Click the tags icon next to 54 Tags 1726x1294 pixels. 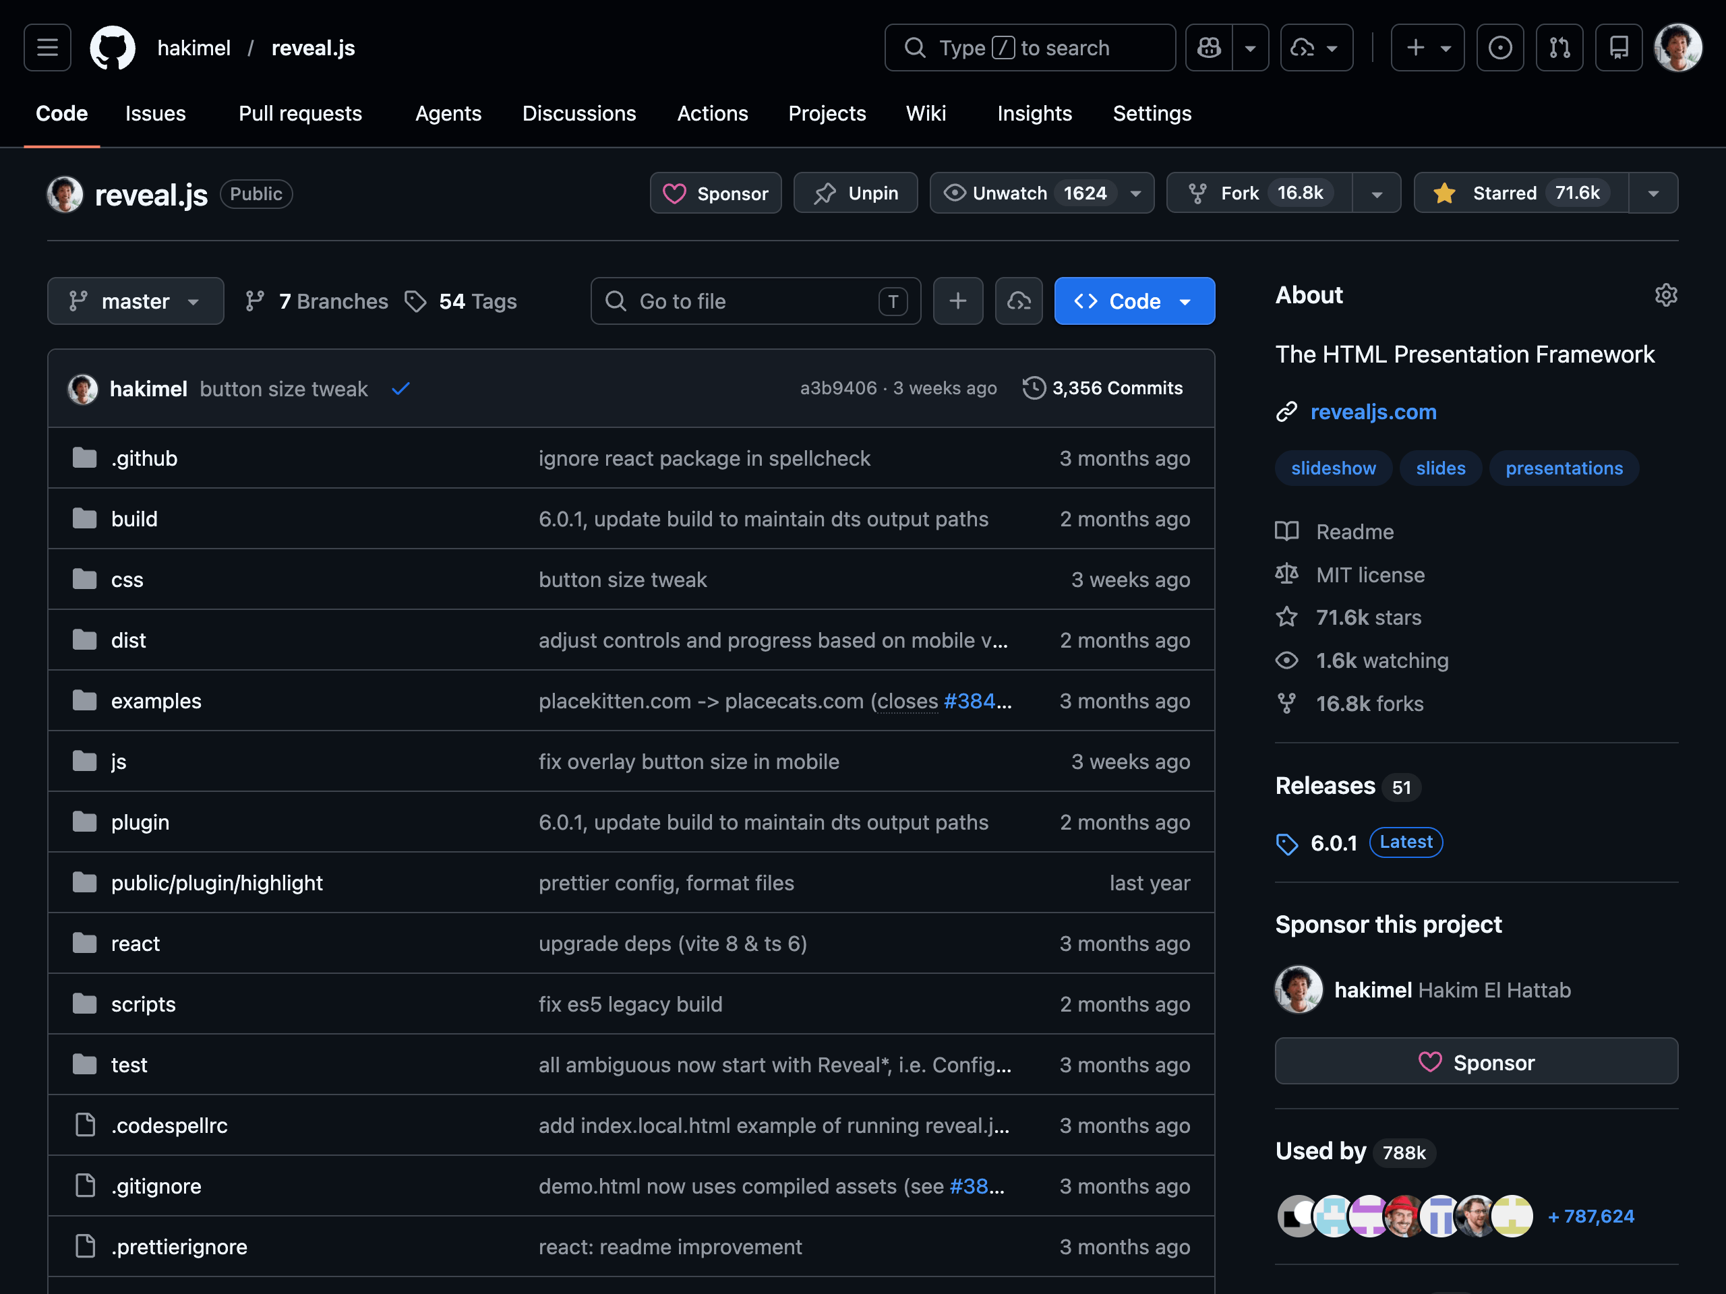click(415, 301)
